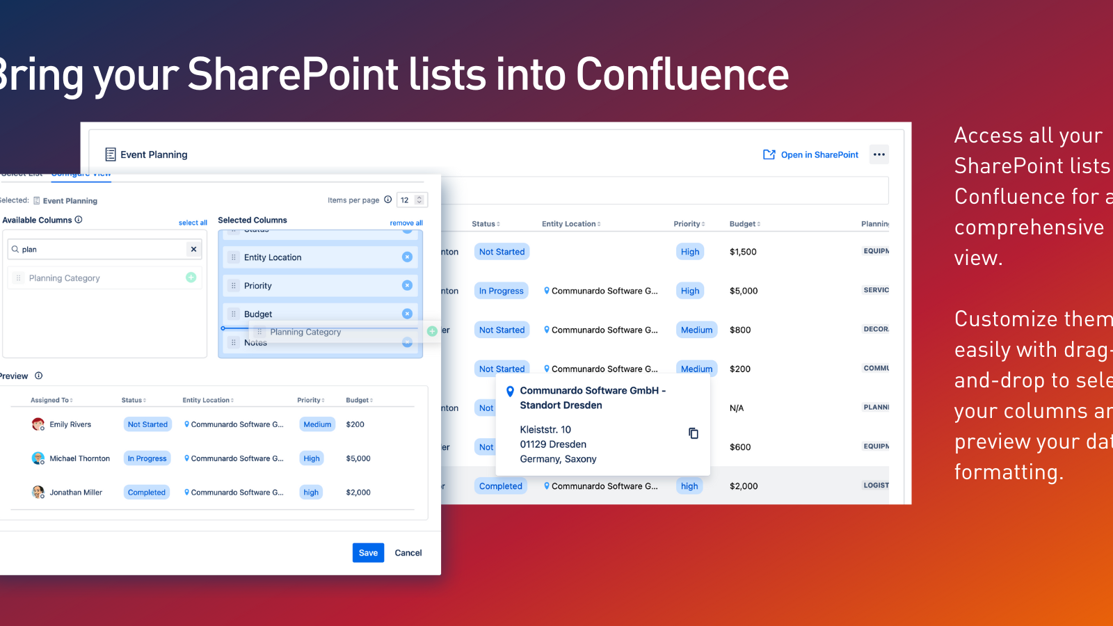Sort main table by Entity Location
Image resolution: width=1113 pixels, height=626 pixels.
tap(571, 224)
